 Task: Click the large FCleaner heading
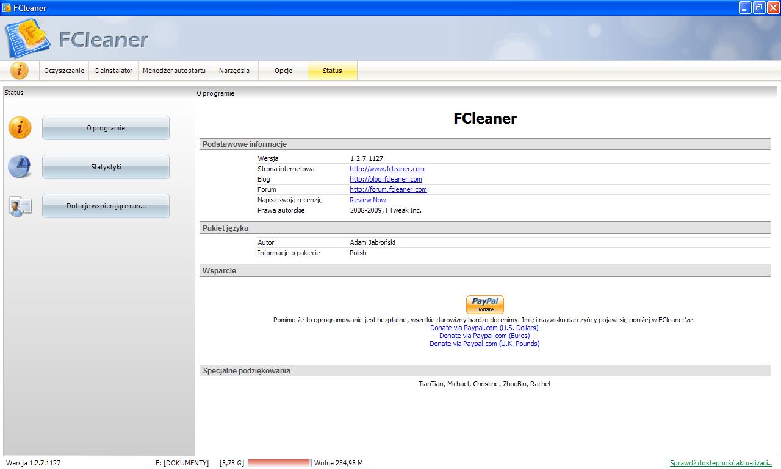click(x=485, y=118)
